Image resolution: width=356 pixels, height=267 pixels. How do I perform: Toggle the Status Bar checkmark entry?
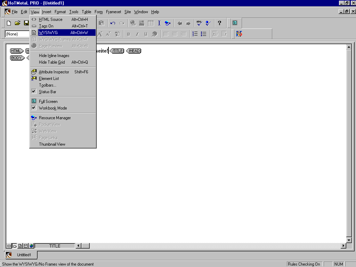click(x=63, y=92)
